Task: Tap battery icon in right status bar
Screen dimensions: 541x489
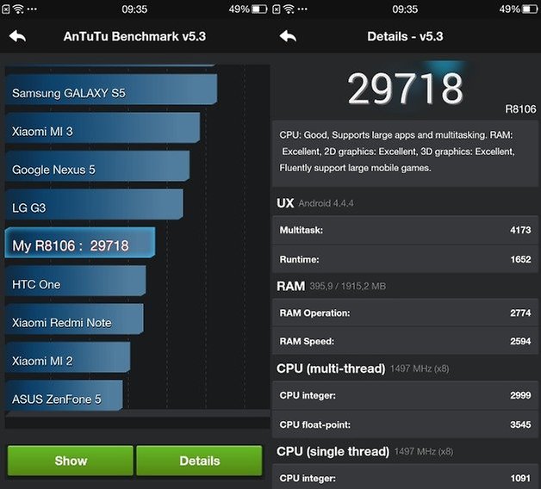Action: [x=530, y=9]
